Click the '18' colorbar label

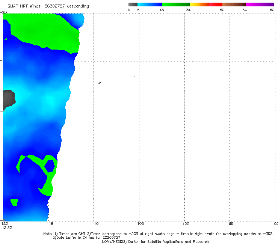162,10
